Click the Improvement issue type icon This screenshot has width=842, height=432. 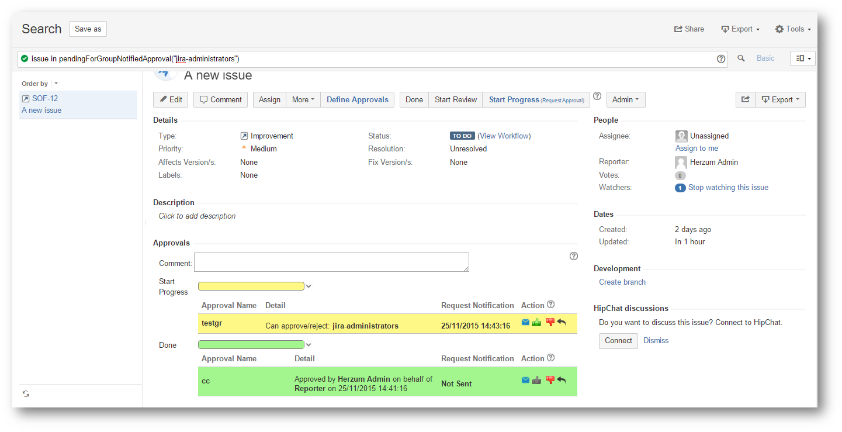coord(244,136)
